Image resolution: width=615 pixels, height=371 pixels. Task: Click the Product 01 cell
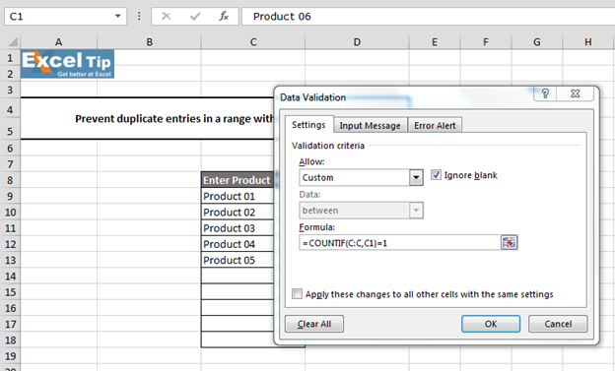(x=238, y=196)
